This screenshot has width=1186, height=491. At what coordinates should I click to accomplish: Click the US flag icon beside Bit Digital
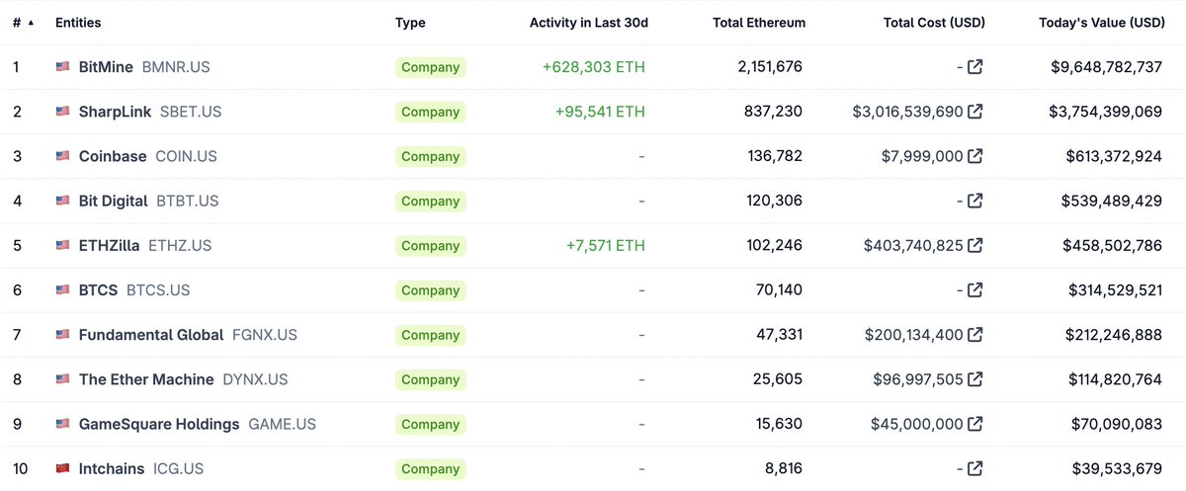coord(63,201)
